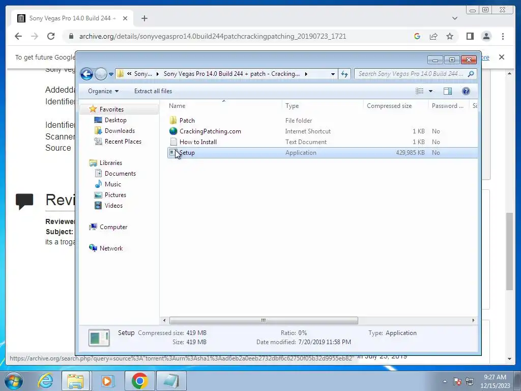Click the horizontal scrollbar in the file list
The width and height of the screenshot is (521, 391).
pos(264,321)
